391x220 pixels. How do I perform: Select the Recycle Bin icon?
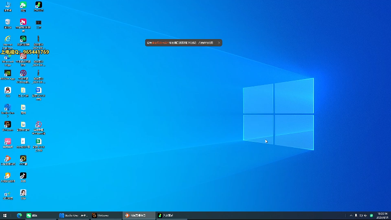tap(8, 23)
